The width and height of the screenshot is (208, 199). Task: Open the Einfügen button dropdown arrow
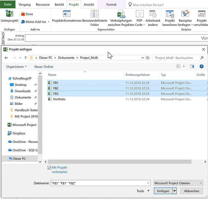(175, 191)
